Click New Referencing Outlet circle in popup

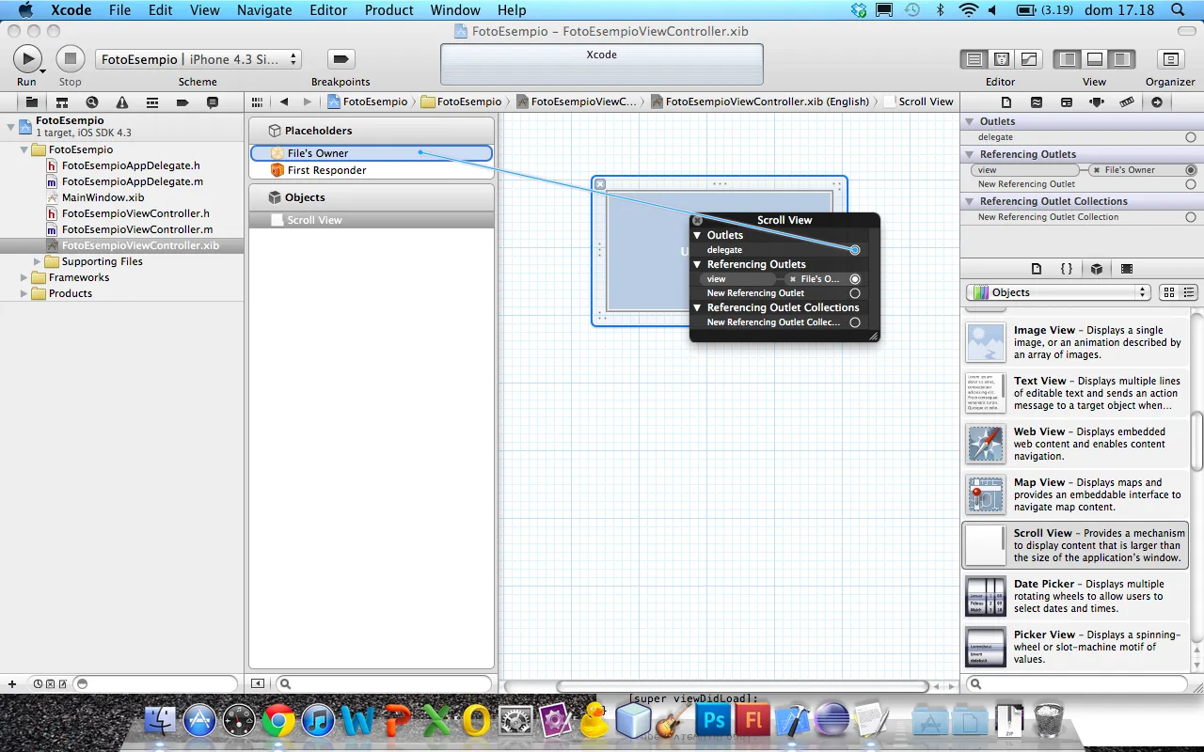pyautogui.click(x=855, y=293)
